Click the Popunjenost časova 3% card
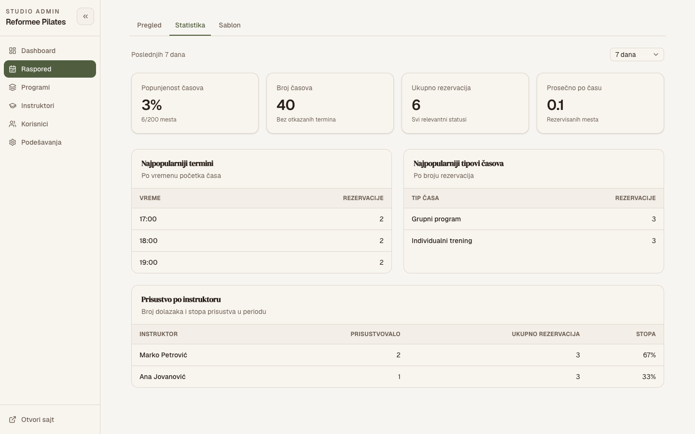This screenshot has height=434, width=695. (x=195, y=103)
